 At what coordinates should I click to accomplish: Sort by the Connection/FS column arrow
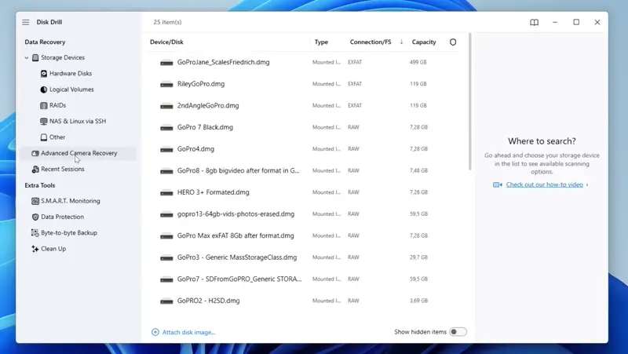coord(401,42)
